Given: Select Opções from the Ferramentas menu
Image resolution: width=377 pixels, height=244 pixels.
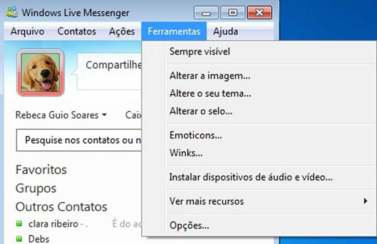Looking at the screenshot, I should coord(190,225).
